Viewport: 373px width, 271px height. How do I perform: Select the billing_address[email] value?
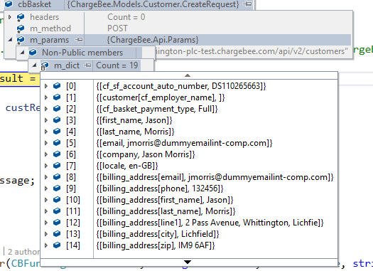[x=215, y=177]
